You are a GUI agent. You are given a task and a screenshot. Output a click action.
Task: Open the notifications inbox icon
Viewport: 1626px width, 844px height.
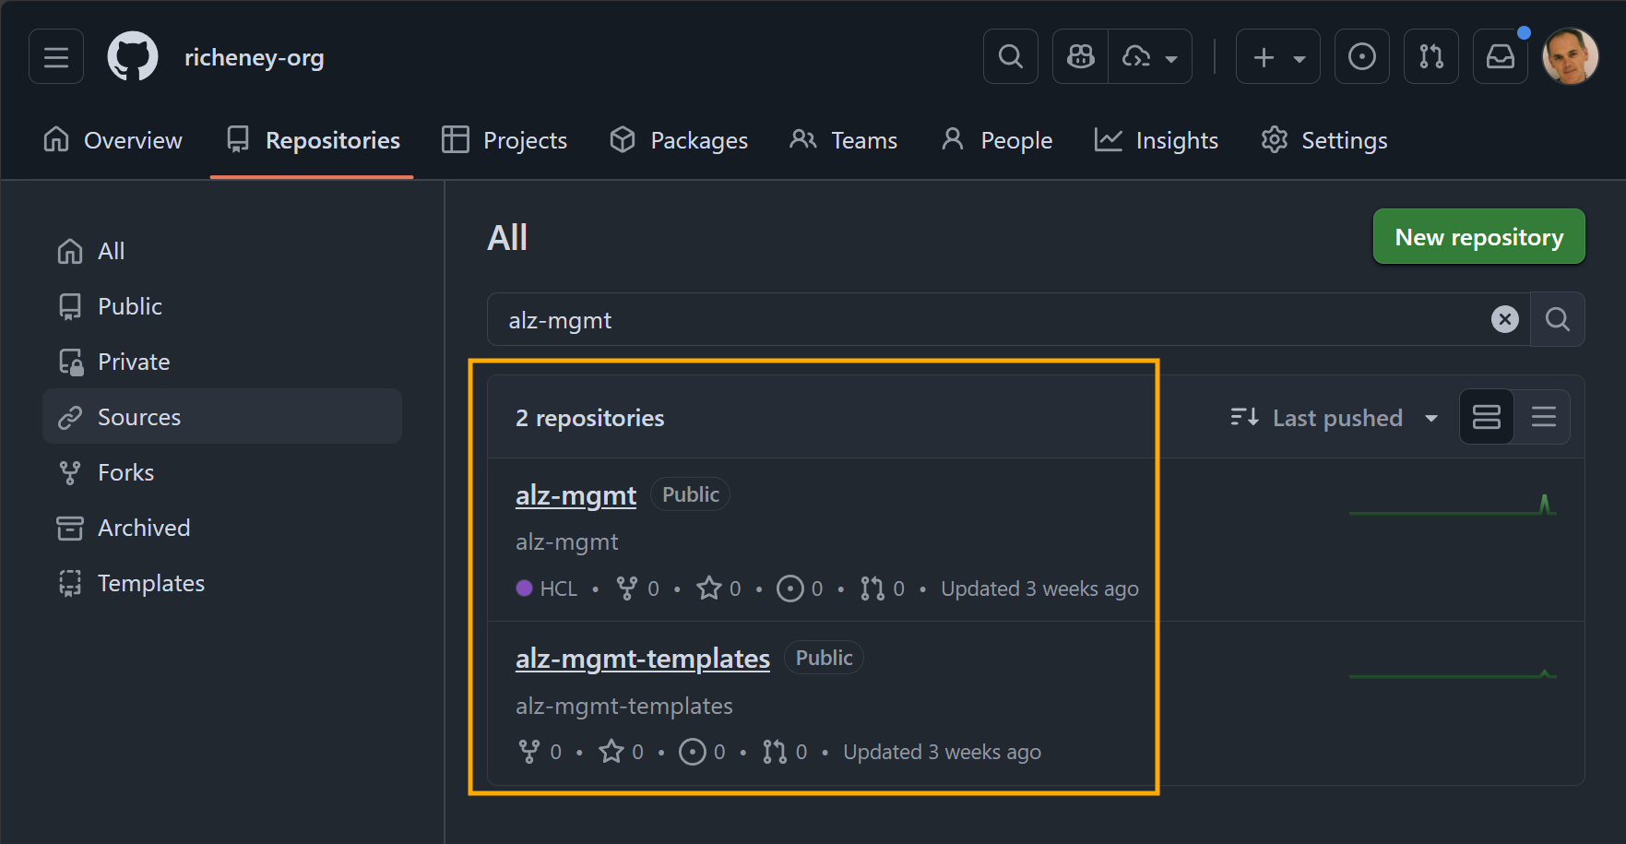pos(1500,57)
